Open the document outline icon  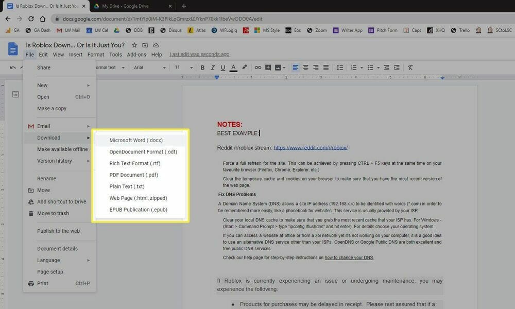16,94
